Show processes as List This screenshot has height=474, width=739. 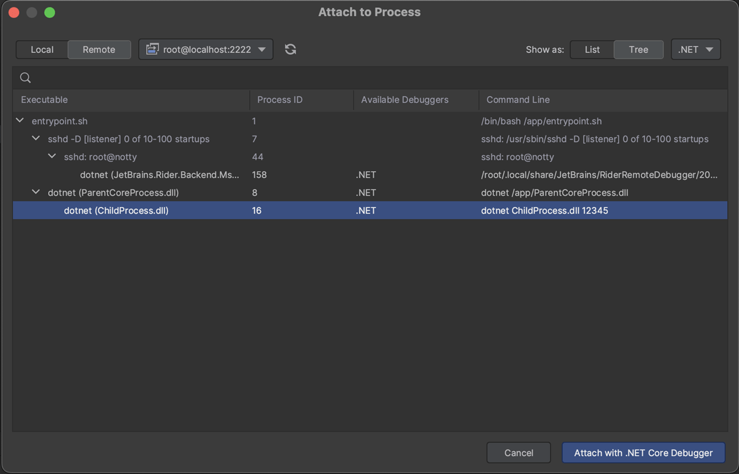coord(592,49)
